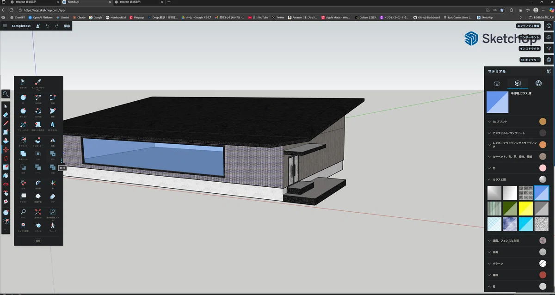Expand the 3D プリント material category

pyautogui.click(x=518, y=122)
